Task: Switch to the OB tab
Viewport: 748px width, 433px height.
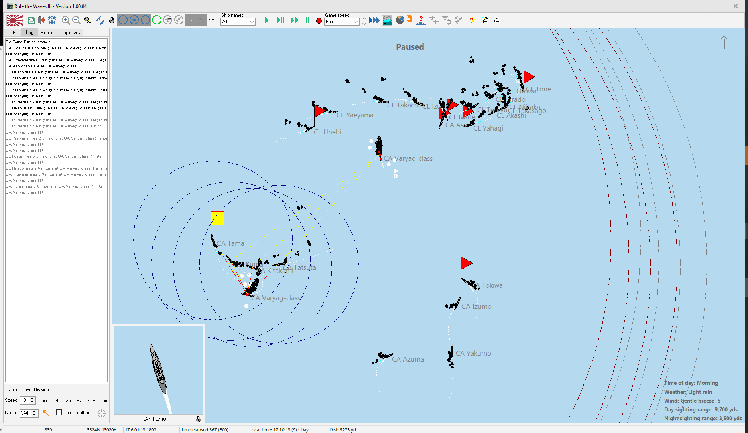Action: [12, 33]
